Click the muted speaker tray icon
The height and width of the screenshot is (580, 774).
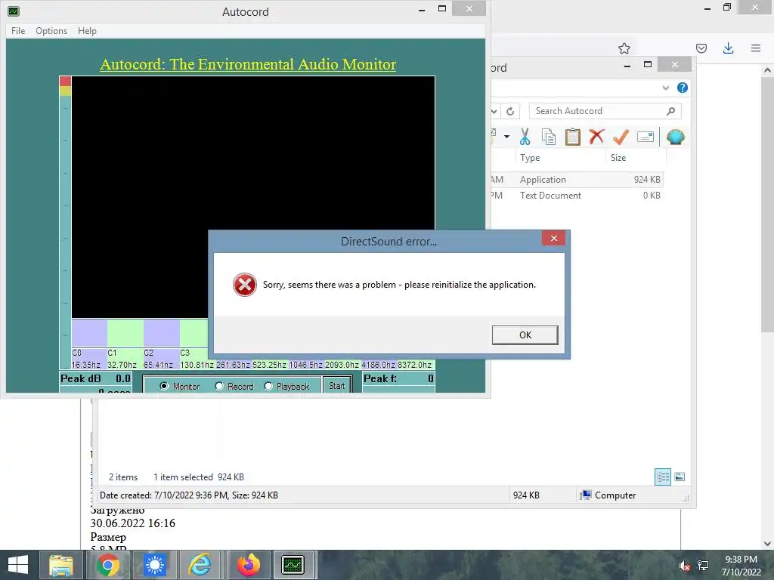tap(684, 566)
